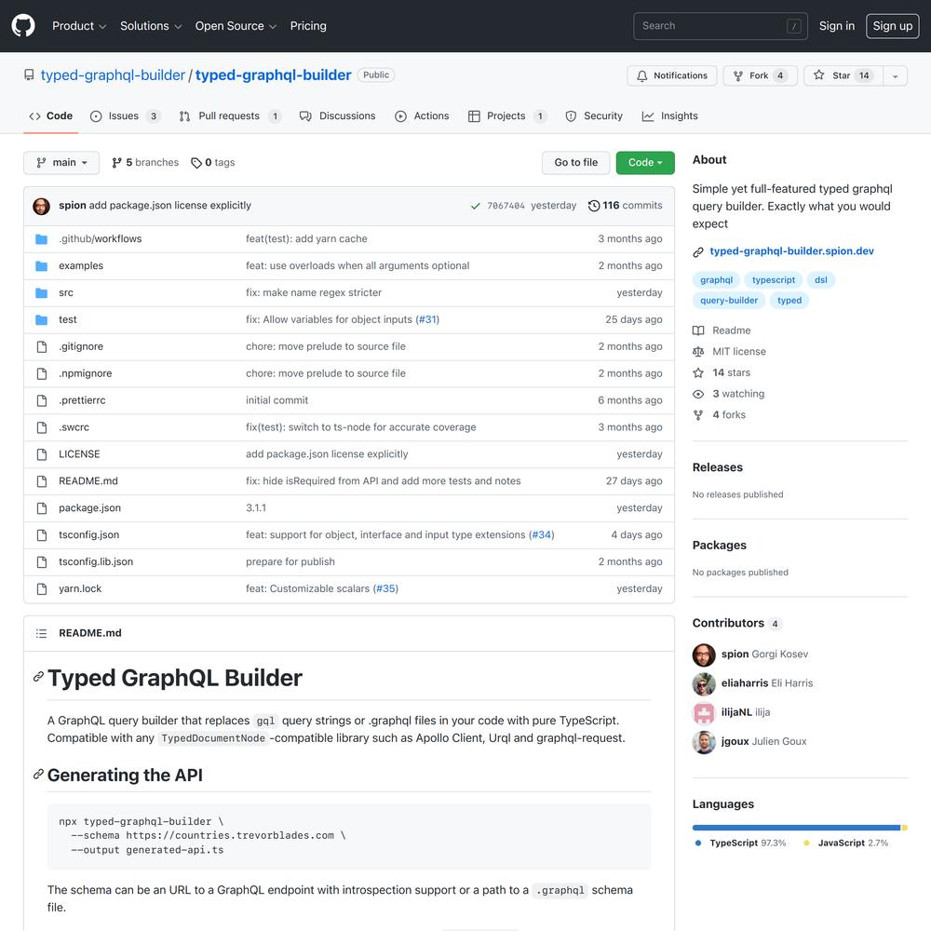This screenshot has height=931, width=931.
Task: Click the README table of contents icon
Action: click(x=41, y=633)
